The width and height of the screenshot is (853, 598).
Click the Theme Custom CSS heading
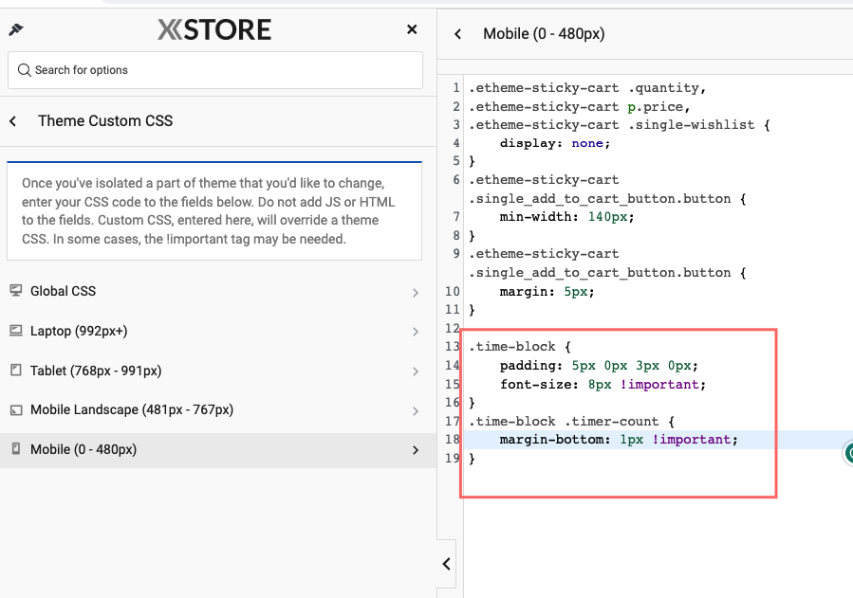(x=105, y=121)
